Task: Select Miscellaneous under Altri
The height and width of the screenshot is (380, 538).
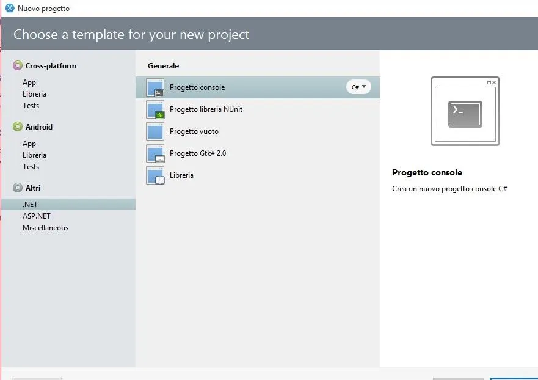Action: (x=45, y=228)
